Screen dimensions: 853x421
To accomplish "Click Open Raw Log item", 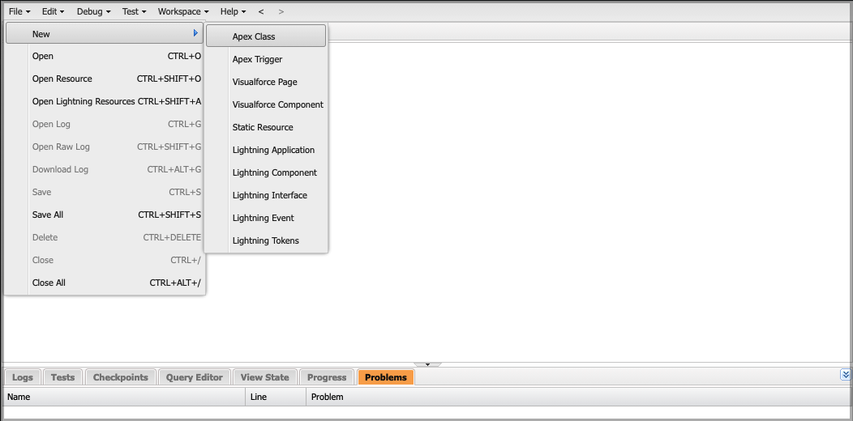I will click(105, 147).
